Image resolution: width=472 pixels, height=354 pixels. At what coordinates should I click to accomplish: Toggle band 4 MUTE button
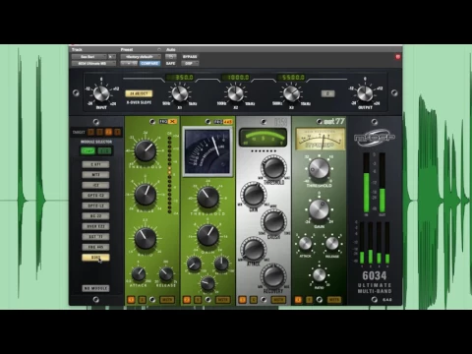(x=334, y=300)
